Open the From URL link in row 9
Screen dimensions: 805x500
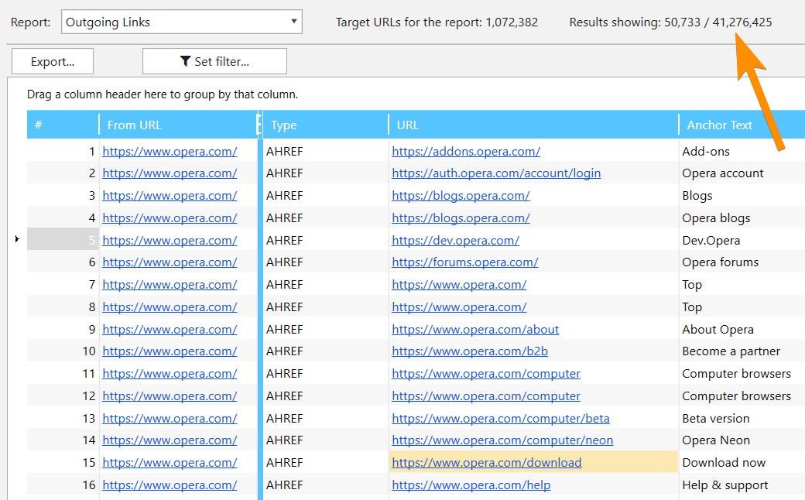[170, 330]
